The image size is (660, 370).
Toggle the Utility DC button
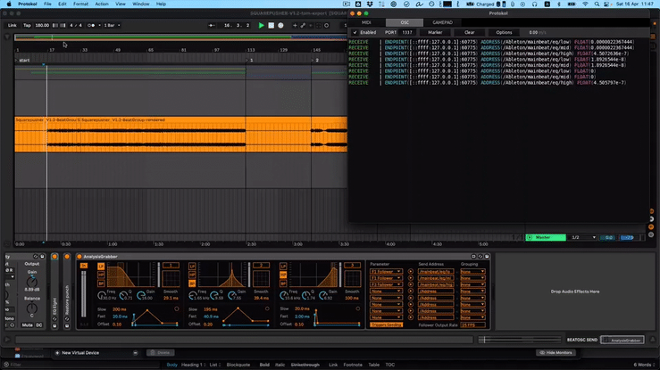pyautogui.click(x=39, y=325)
